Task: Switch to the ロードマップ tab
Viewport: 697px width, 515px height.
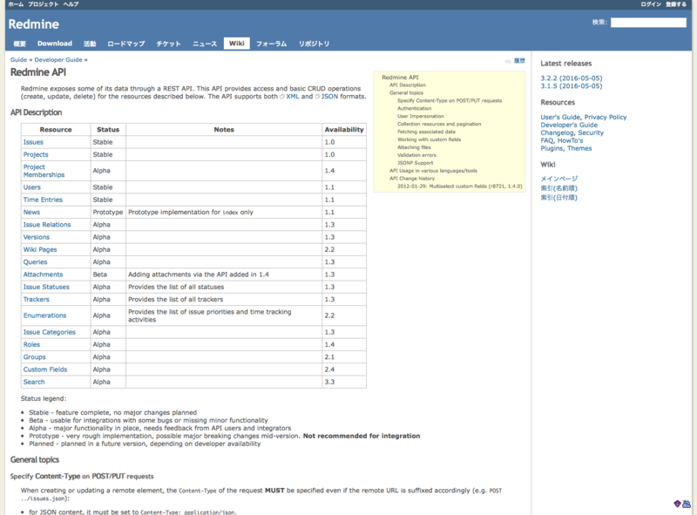Action: coord(126,44)
